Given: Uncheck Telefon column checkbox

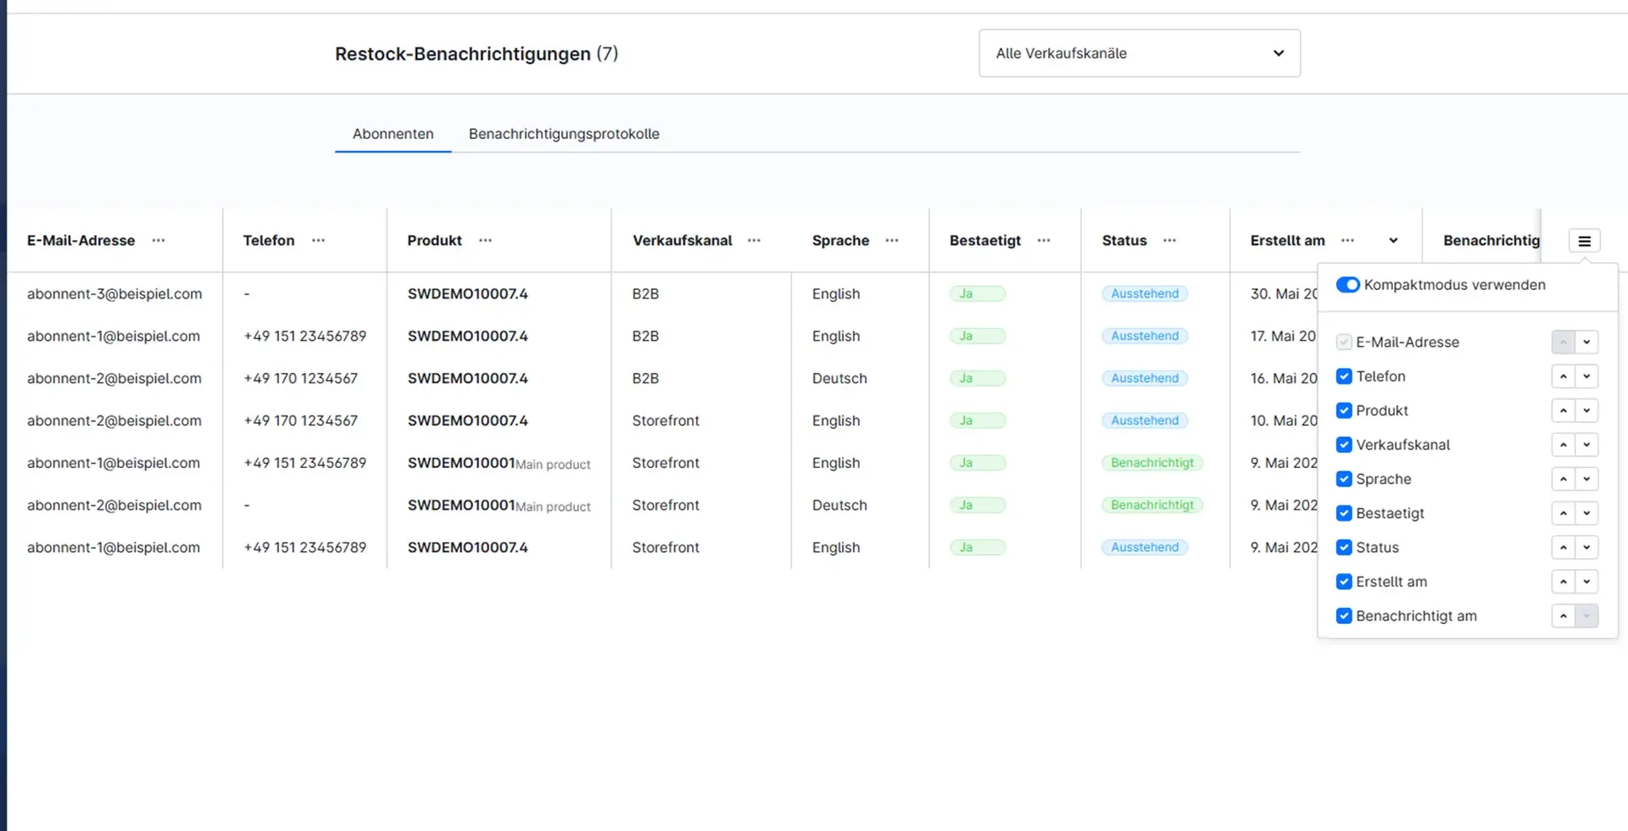Looking at the screenshot, I should point(1344,376).
